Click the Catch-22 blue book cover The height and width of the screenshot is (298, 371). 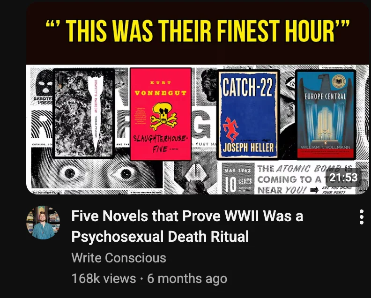click(248, 114)
